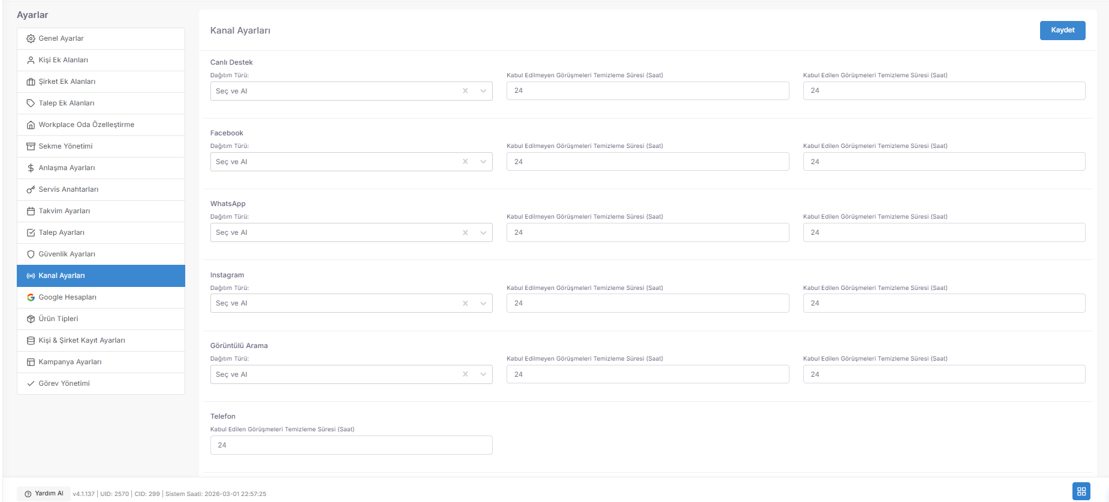Click the Güvenlik Ayarları shield icon
1109x502 pixels.
pyautogui.click(x=31, y=254)
